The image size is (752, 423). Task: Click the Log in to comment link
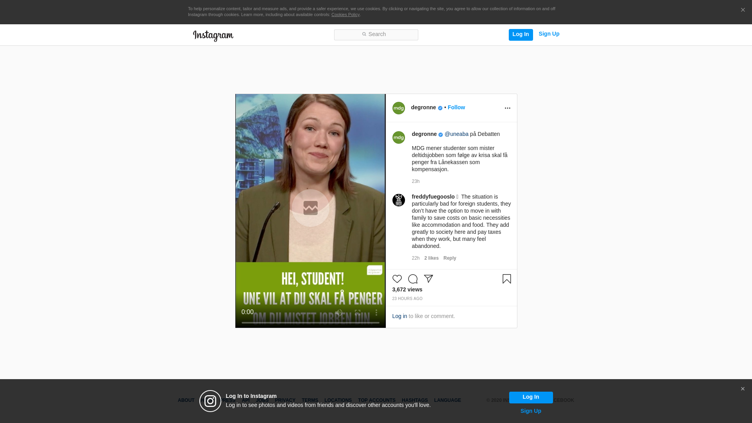coord(399,316)
